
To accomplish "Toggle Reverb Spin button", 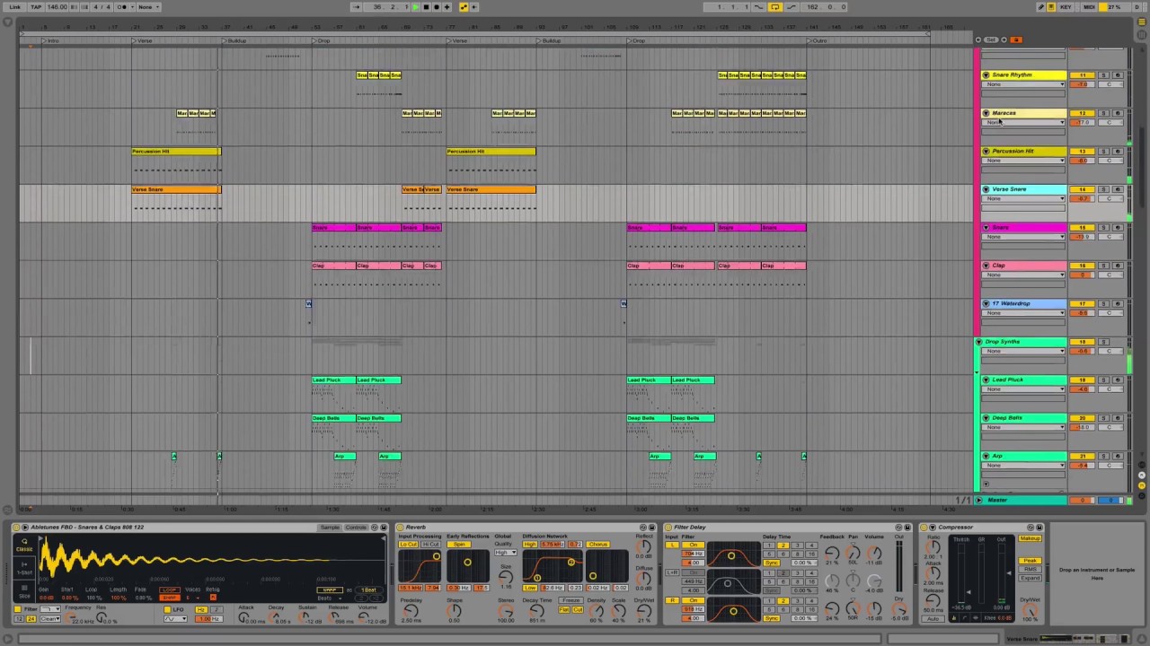I will [x=458, y=544].
